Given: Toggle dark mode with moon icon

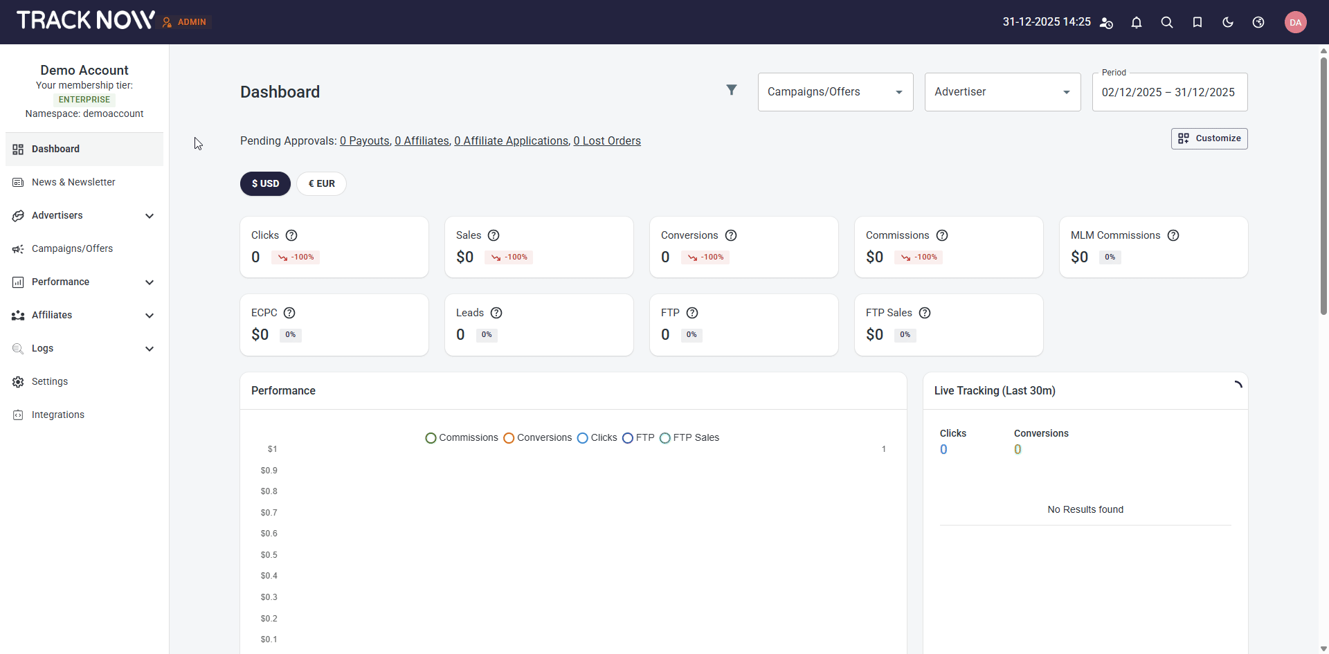Looking at the screenshot, I should point(1227,22).
